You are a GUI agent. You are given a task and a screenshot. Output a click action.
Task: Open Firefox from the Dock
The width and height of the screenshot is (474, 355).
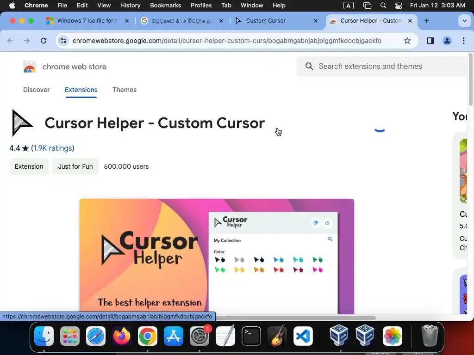pos(122,336)
